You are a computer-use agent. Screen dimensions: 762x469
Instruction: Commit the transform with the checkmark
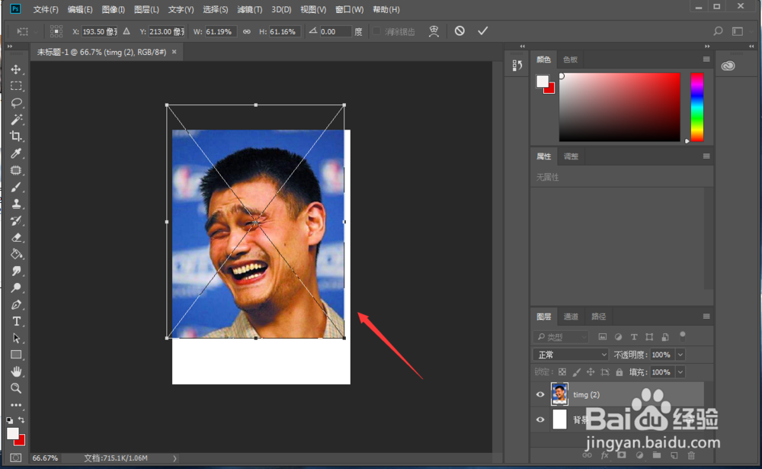pyautogui.click(x=482, y=31)
